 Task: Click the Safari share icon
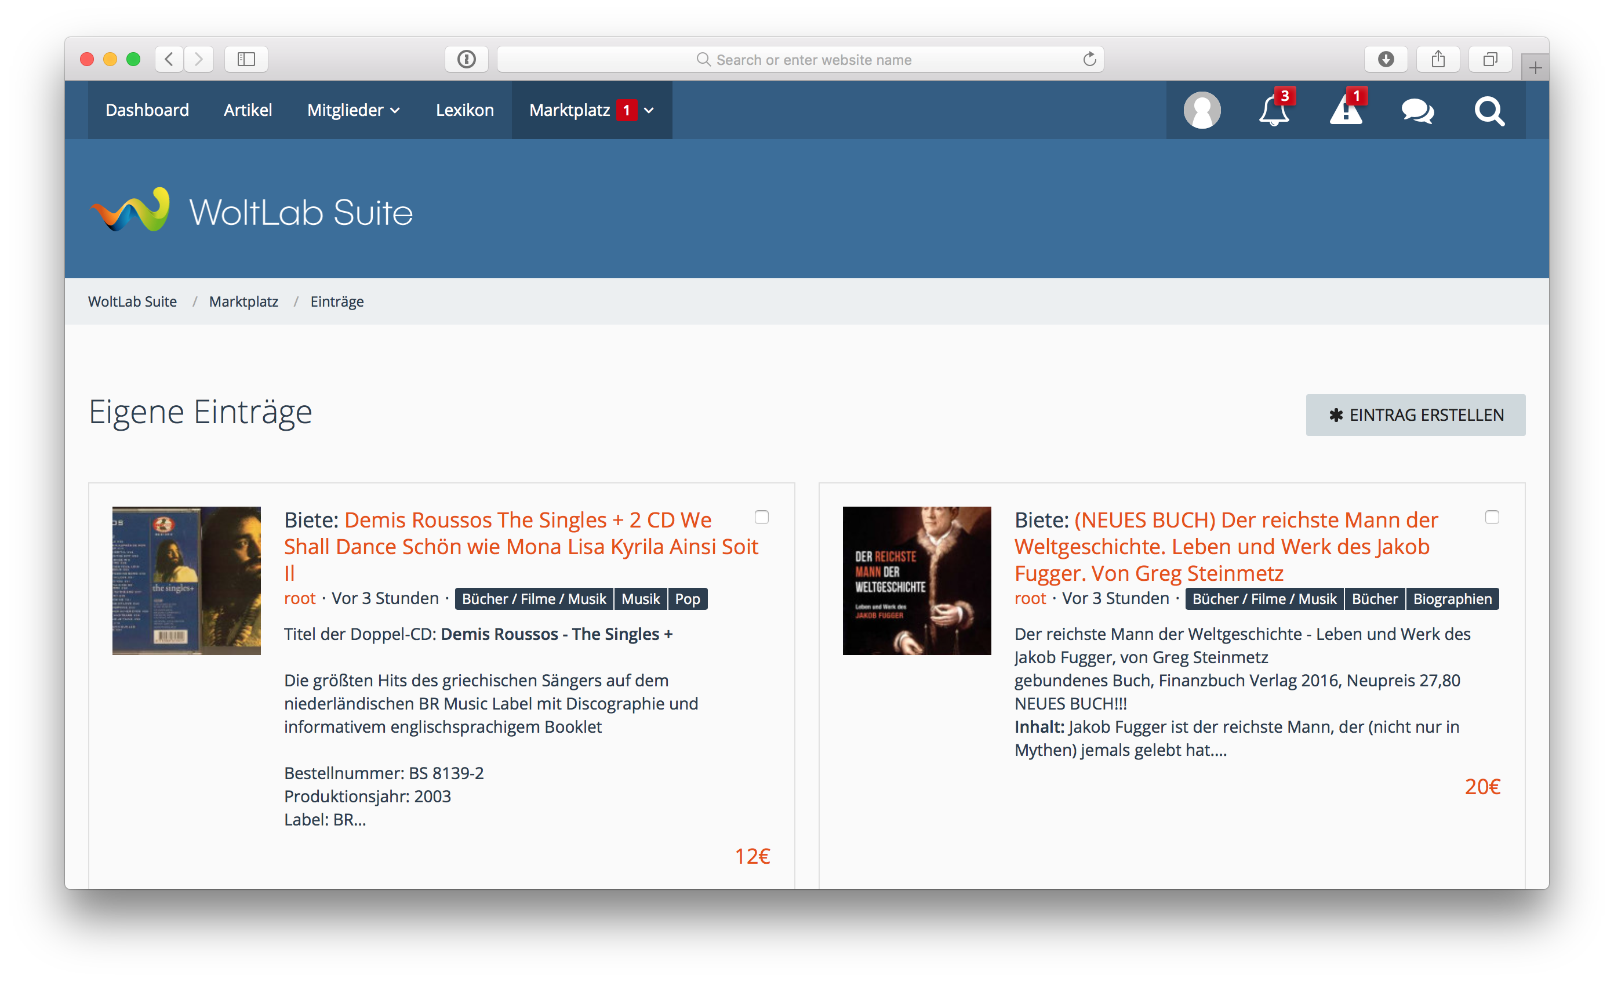[x=1438, y=60]
